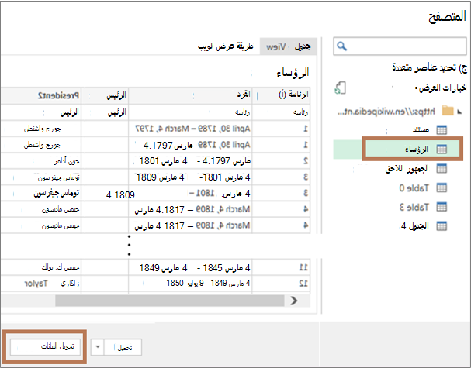Click the refresh document icon
The height and width of the screenshot is (368, 471).
[x=340, y=88]
